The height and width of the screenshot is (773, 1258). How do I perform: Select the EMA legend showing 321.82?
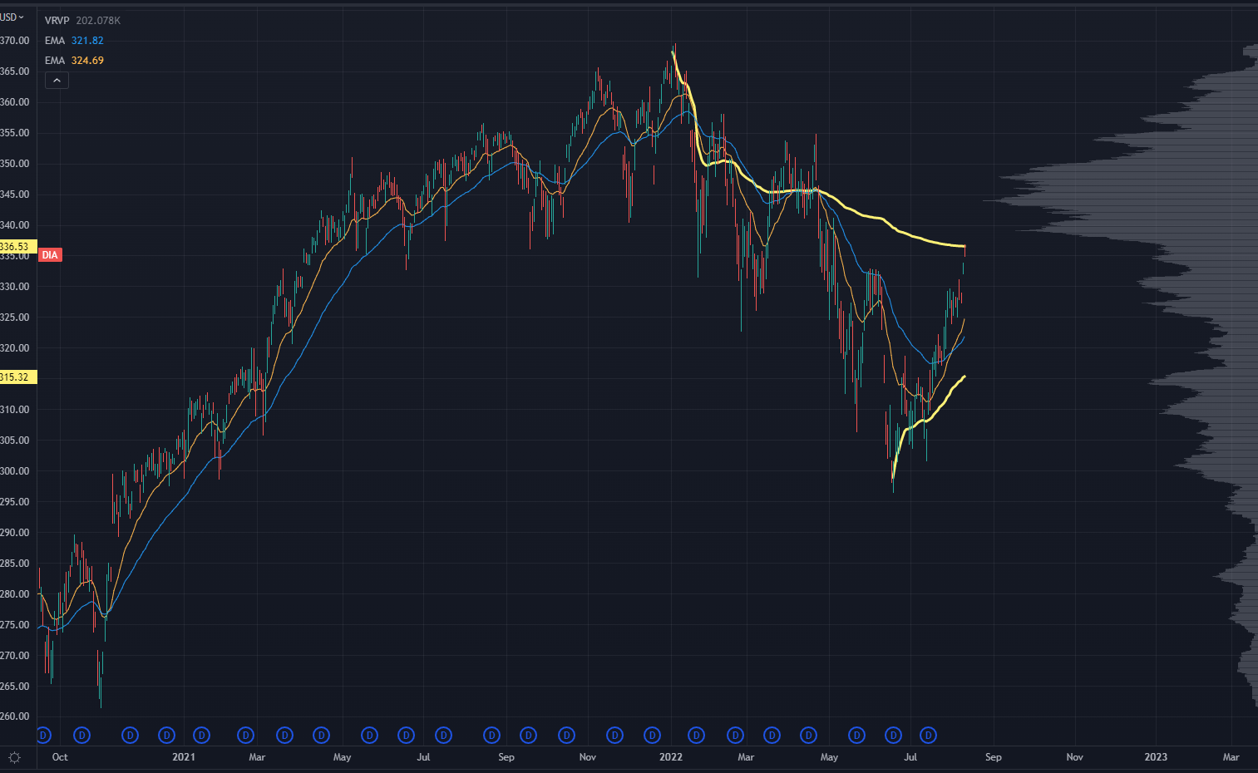point(74,41)
